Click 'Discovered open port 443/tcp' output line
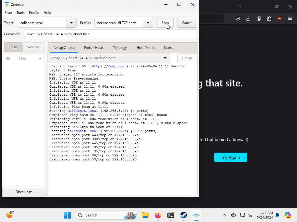This screenshot has width=297, height=222. click(x=94, y=135)
